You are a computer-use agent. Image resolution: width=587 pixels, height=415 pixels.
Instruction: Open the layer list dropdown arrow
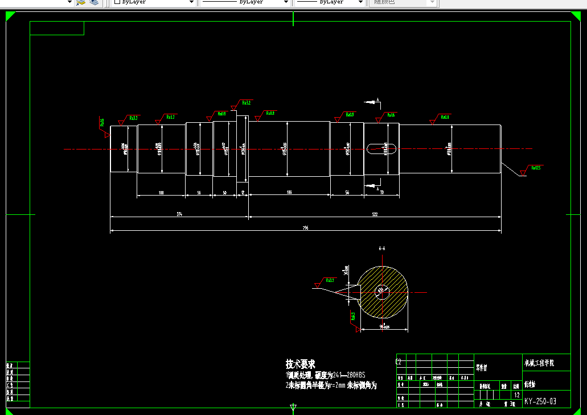tap(69, 2)
